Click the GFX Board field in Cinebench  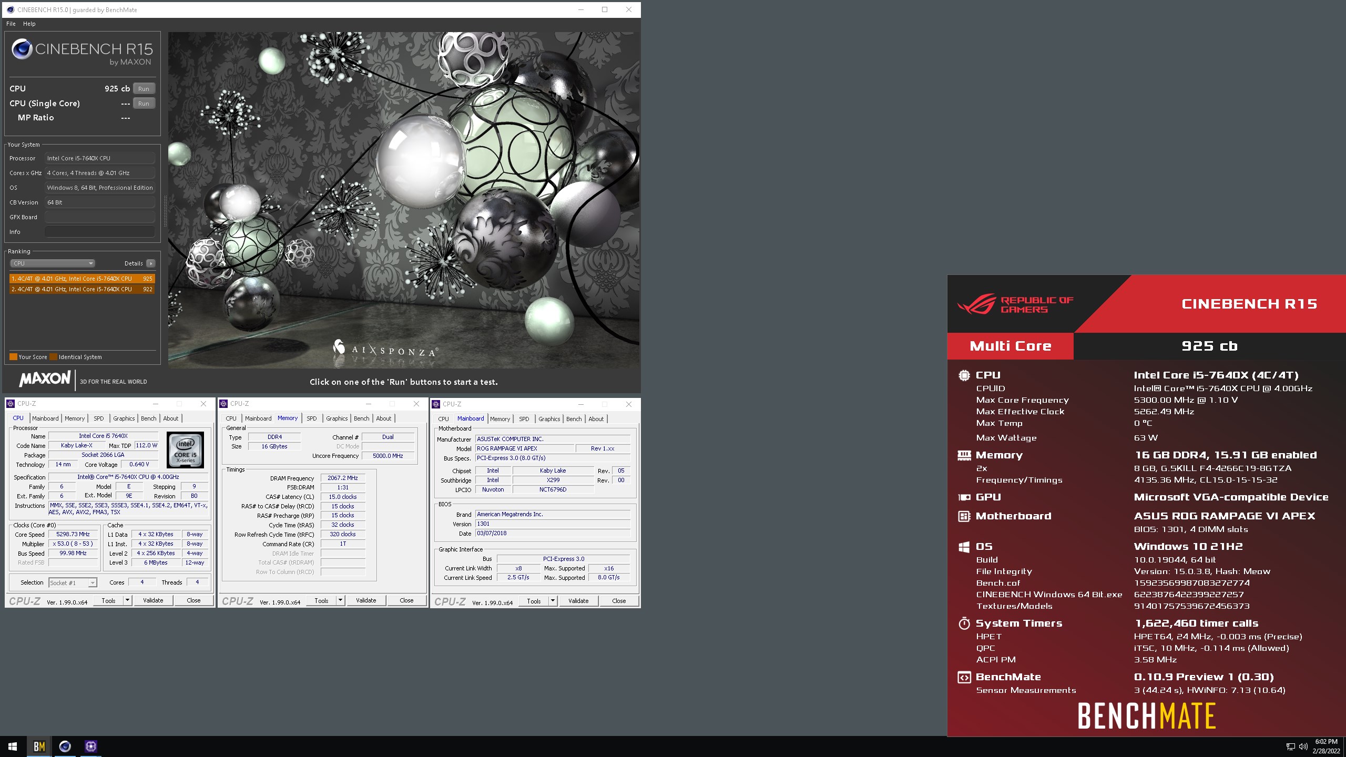tap(100, 217)
